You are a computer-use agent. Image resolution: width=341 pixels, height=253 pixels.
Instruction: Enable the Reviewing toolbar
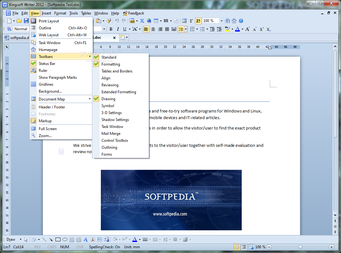pos(121,85)
